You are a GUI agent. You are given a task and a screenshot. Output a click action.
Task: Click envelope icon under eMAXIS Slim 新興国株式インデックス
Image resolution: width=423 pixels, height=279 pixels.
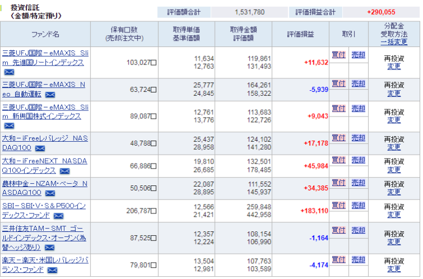(x=10, y=126)
